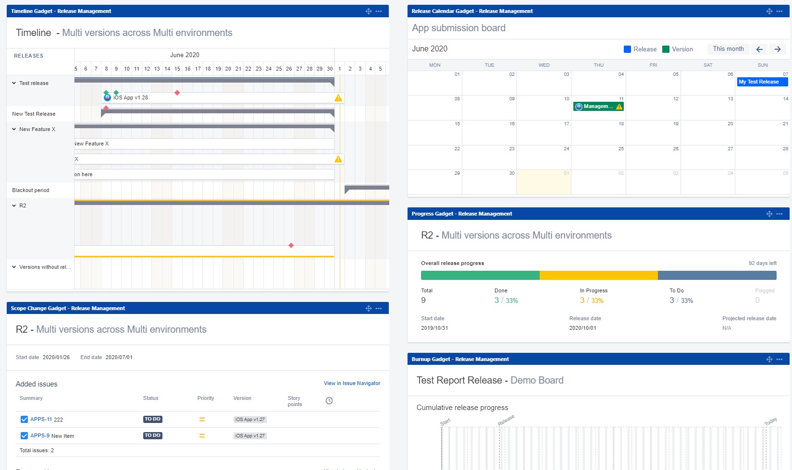Uncheck the APPS-11 issue checkbox
Viewport: 792px width, 470px height.
[x=24, y=420]
